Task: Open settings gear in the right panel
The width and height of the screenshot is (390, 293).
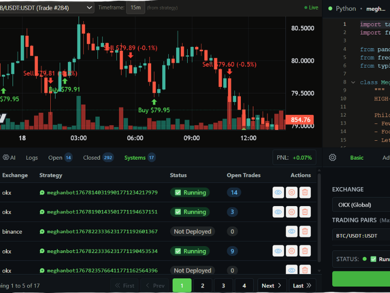Action: pyautogui.click(x=332, y=157)
